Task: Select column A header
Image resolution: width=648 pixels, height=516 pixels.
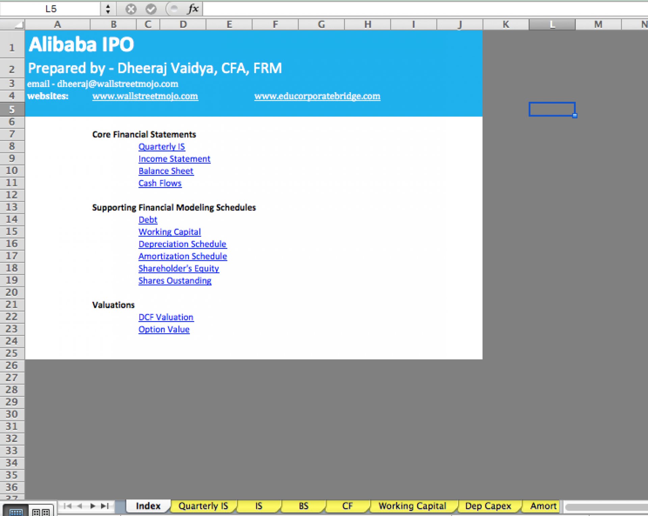Action: (x=57, y=24)
